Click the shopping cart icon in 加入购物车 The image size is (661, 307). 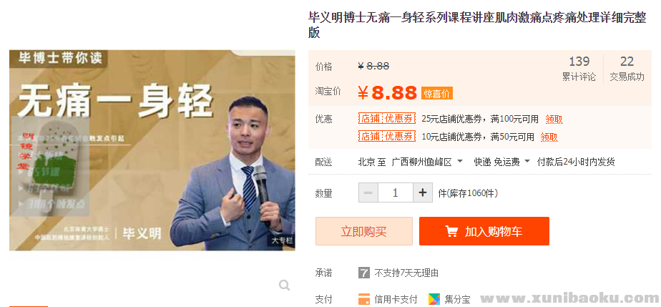[451, 231]
